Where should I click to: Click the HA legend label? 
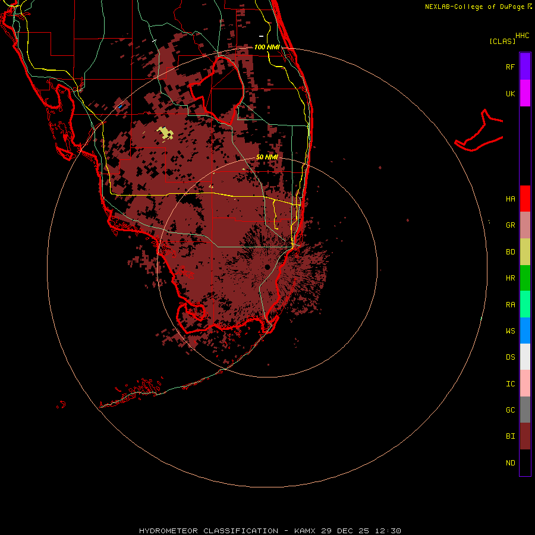click(510, 199)
